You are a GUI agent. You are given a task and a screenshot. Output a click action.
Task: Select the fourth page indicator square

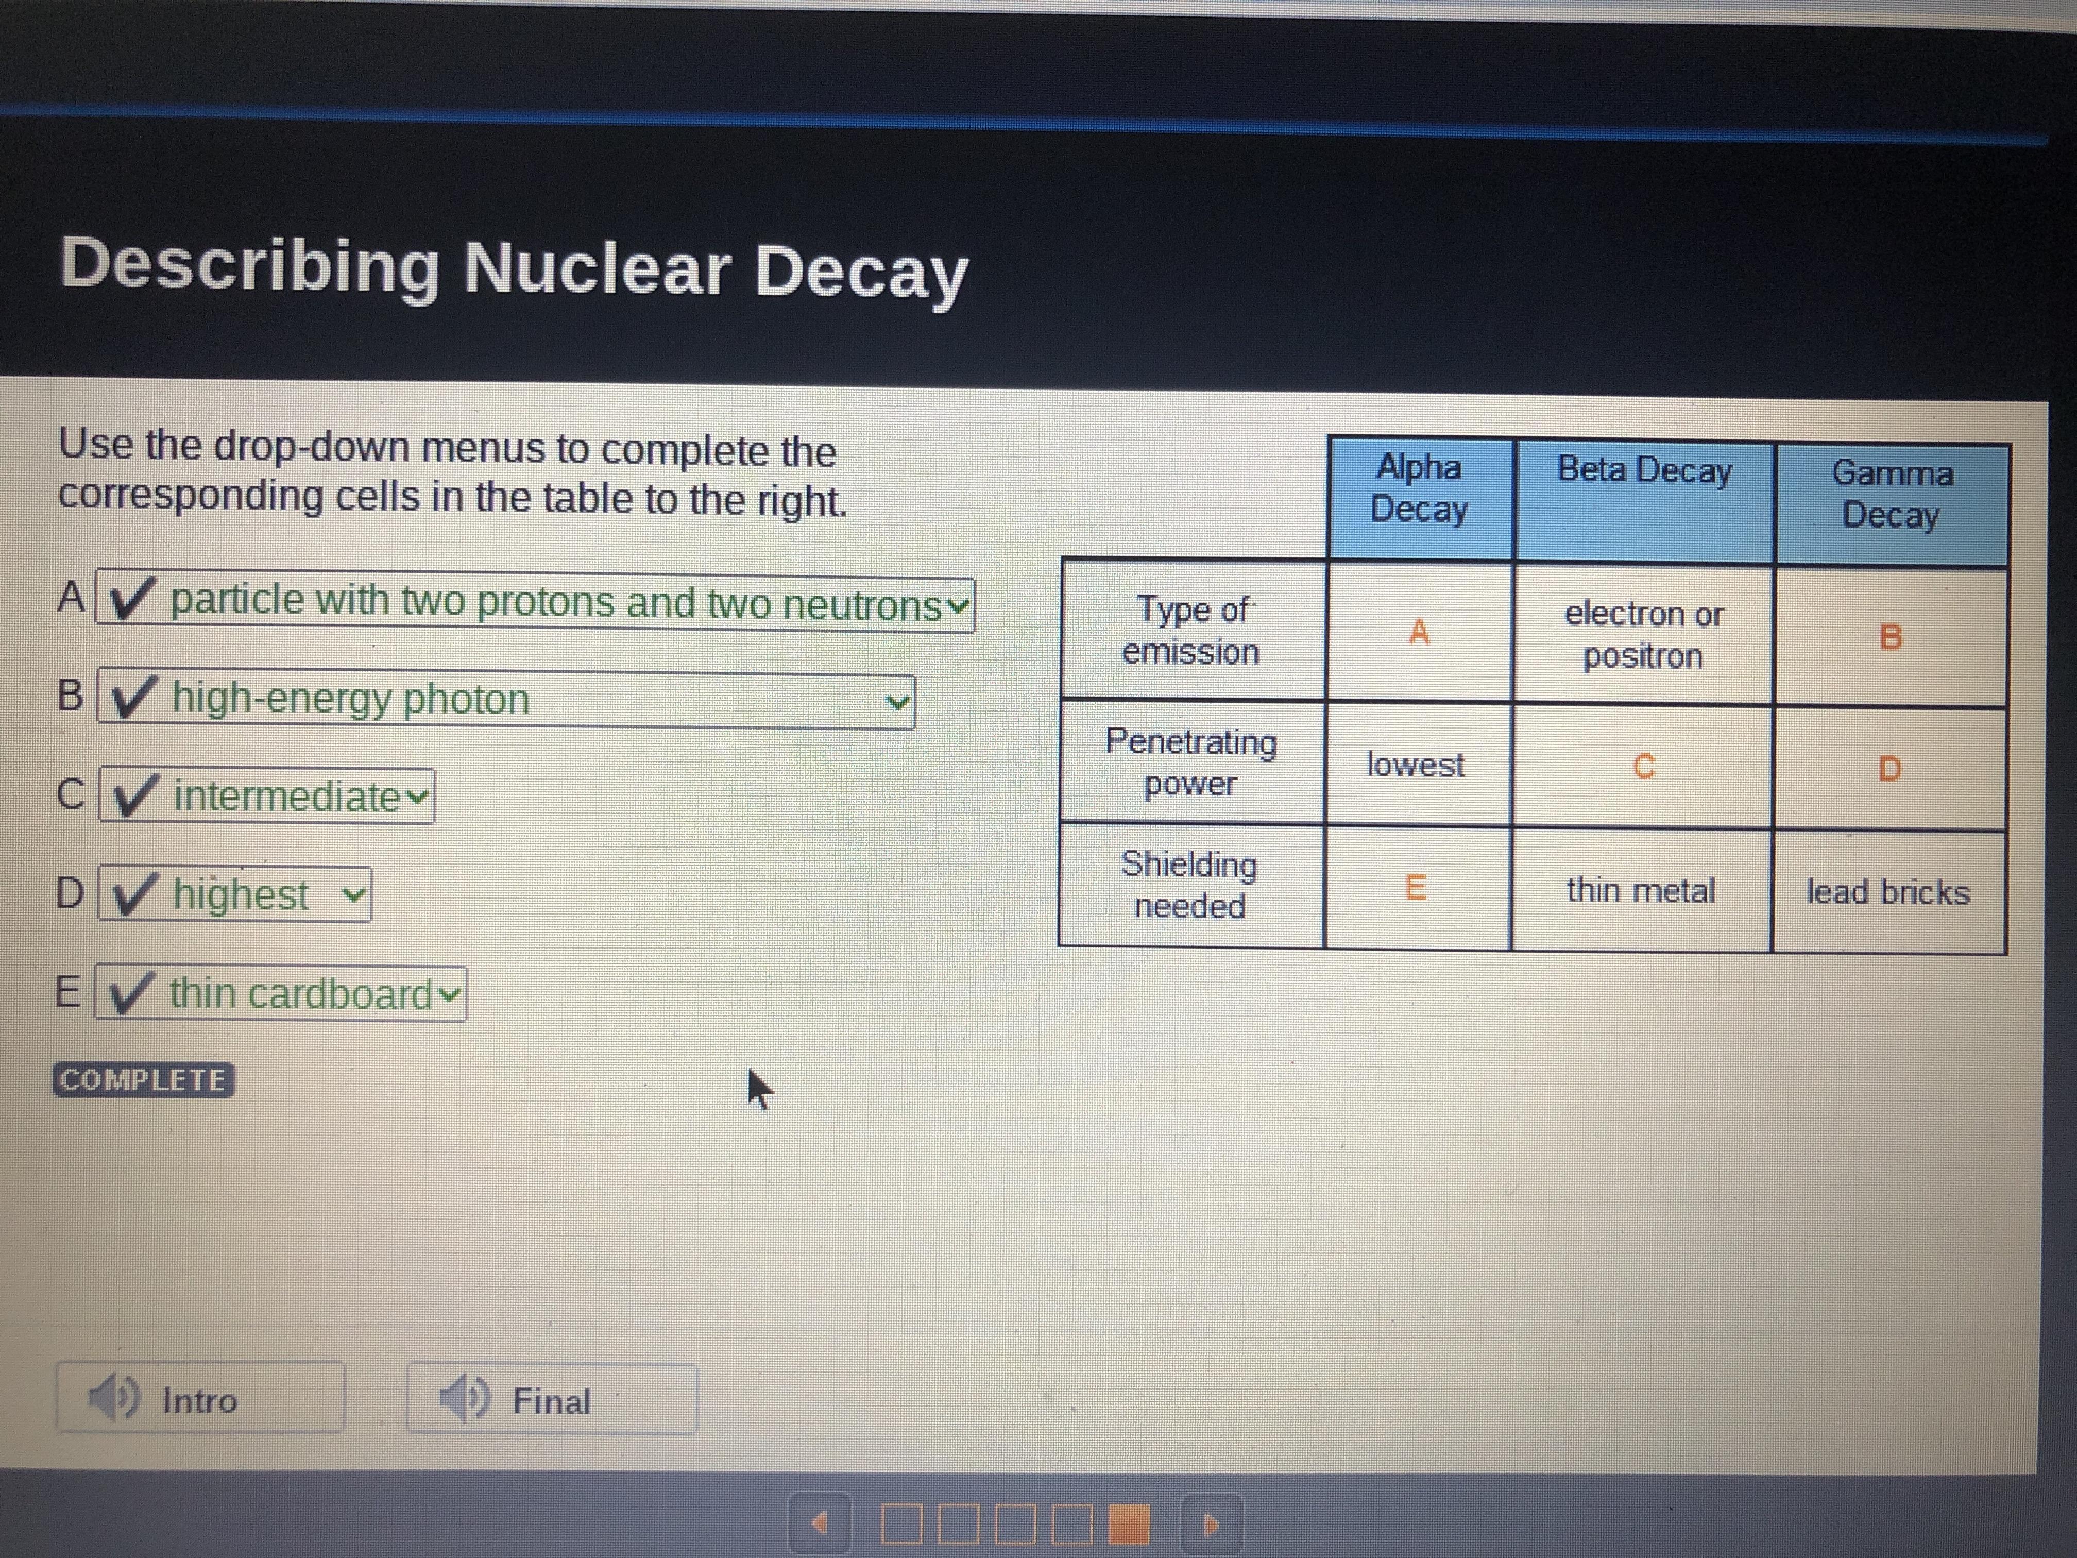1071,1523
